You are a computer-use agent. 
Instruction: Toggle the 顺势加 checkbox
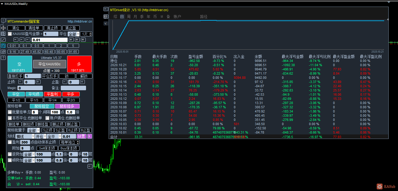10,160
